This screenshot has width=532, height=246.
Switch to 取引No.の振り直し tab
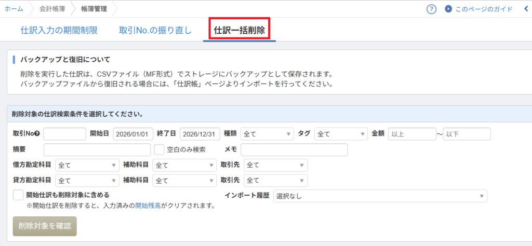(x=155, y=31)
